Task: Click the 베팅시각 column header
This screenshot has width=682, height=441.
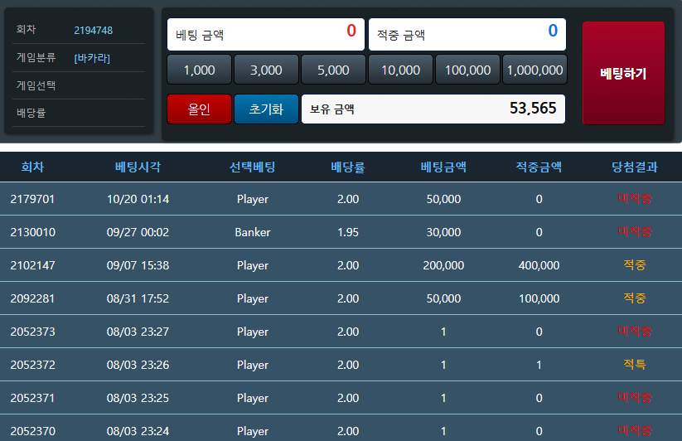Action: click(138, 167)
